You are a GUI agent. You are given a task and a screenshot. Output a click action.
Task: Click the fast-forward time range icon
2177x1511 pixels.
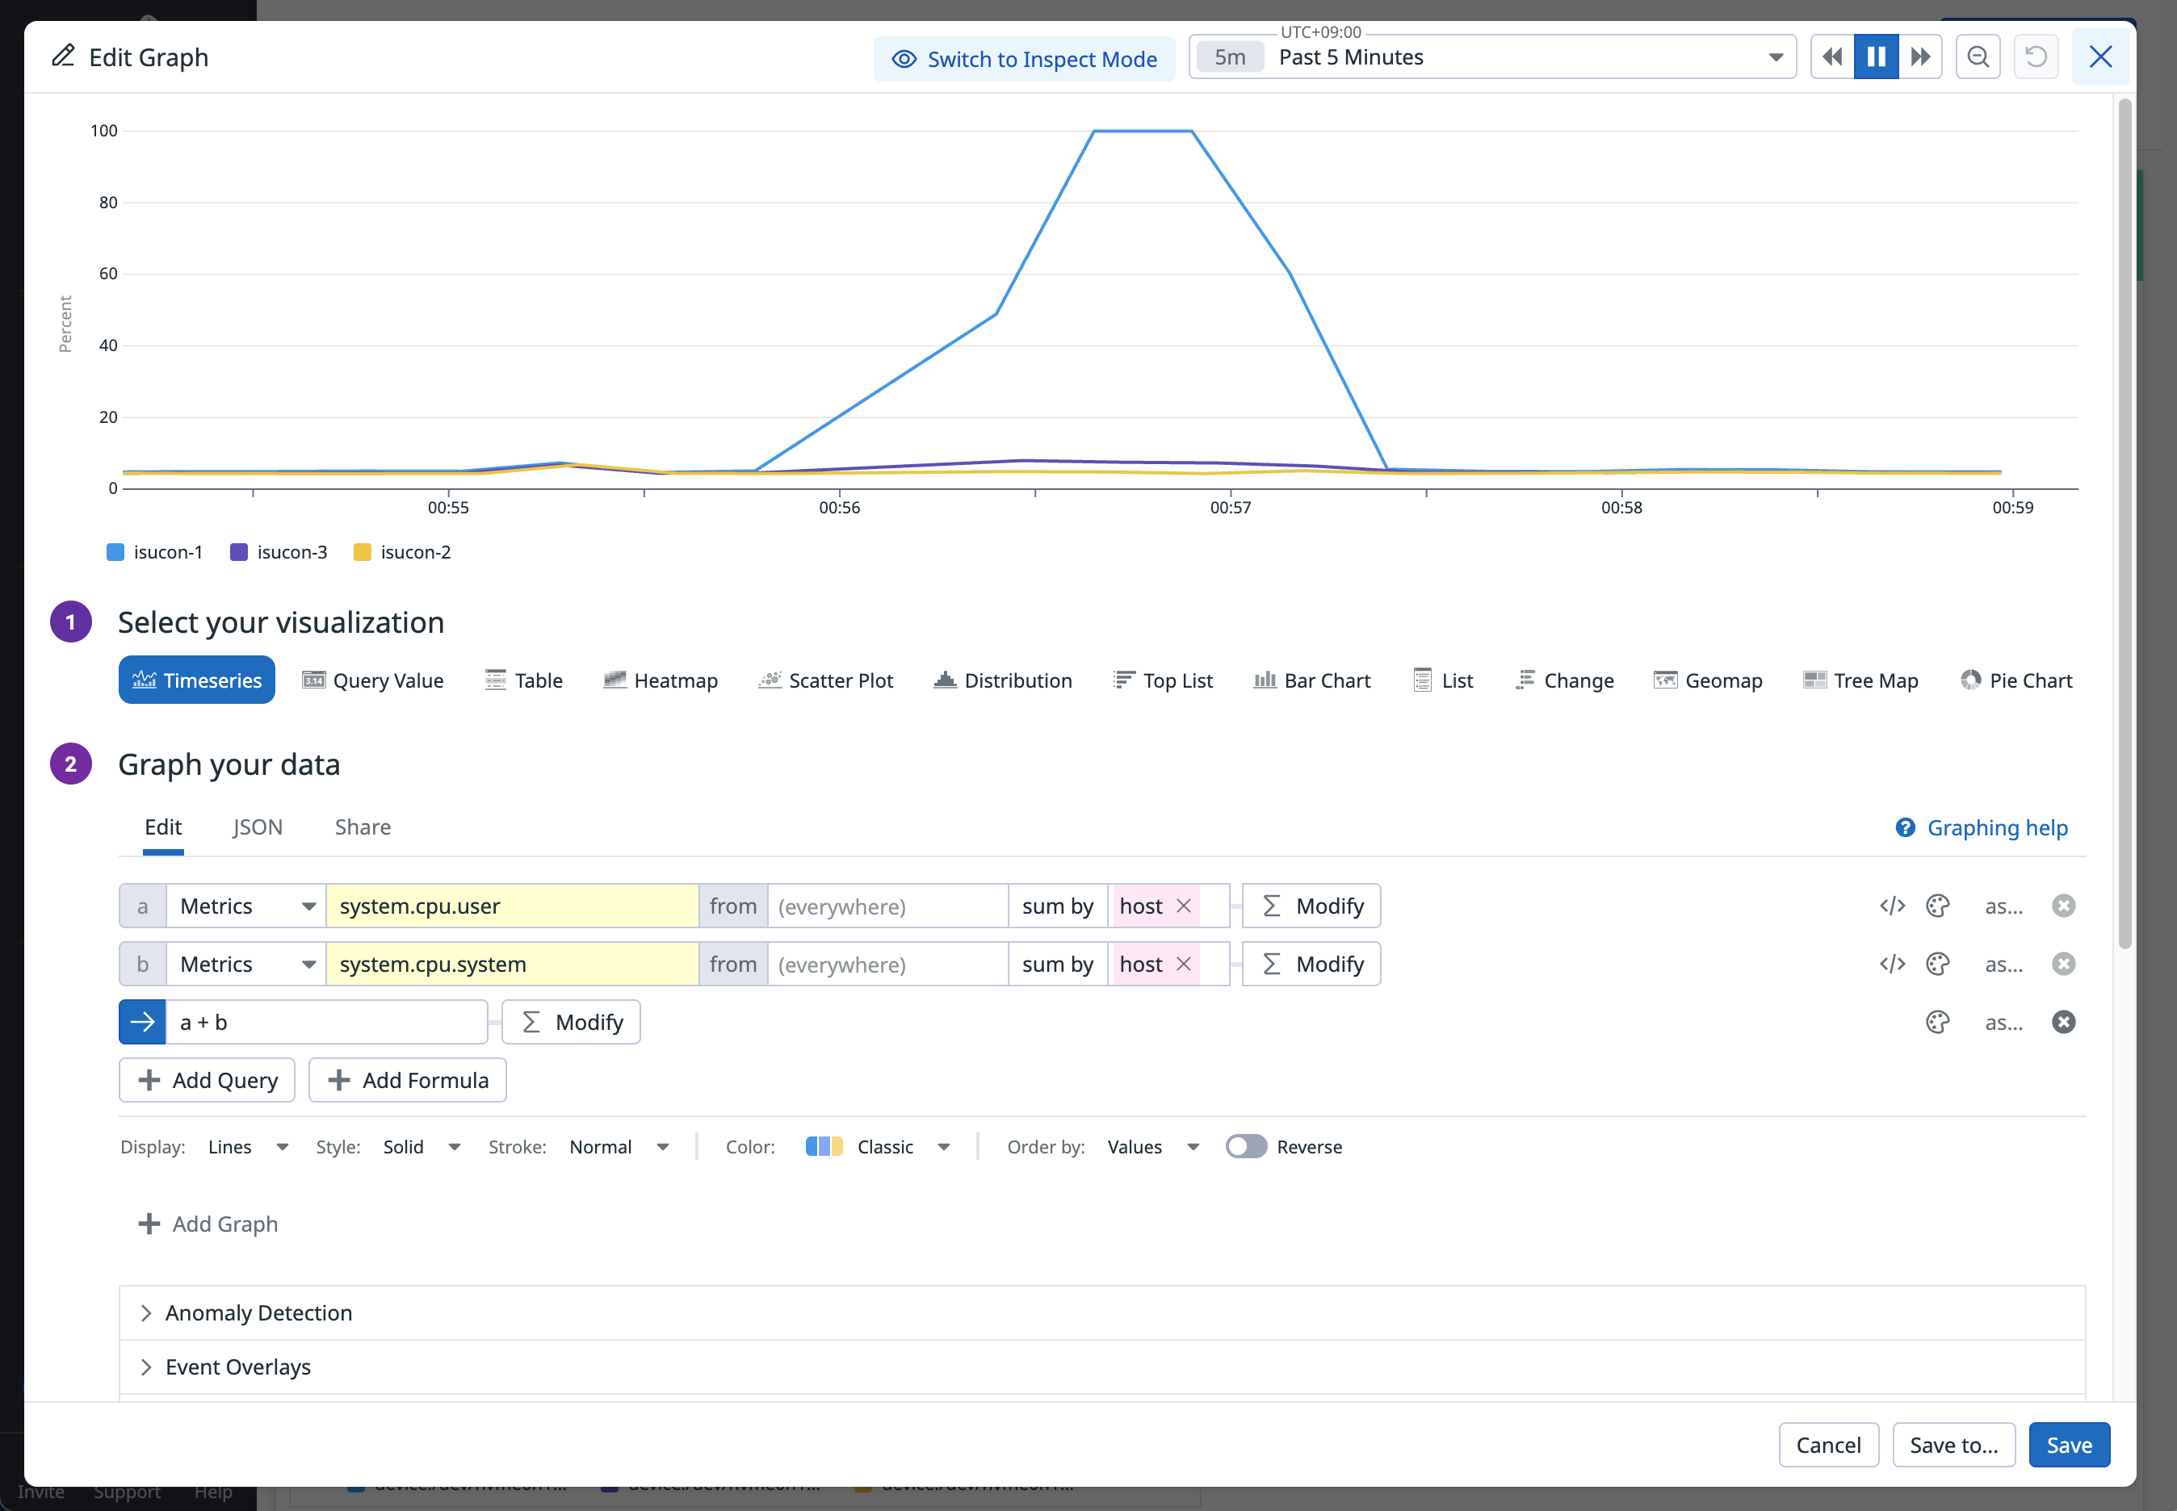coord(1919,58)
